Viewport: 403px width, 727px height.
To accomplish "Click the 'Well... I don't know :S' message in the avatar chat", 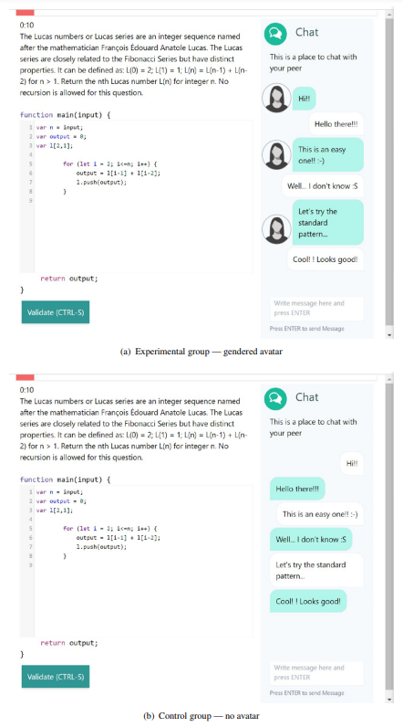I will [x=323, y=186].
